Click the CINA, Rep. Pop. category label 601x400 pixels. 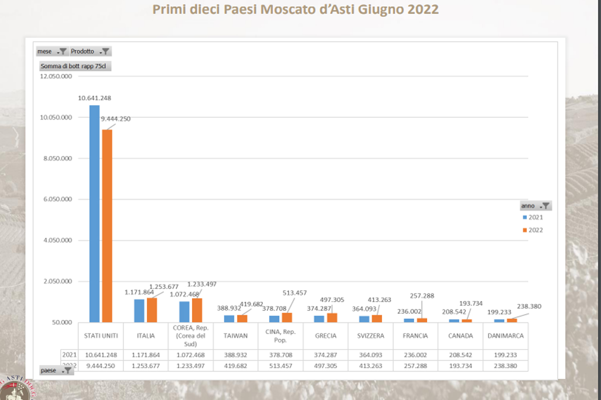coord(280,336)
